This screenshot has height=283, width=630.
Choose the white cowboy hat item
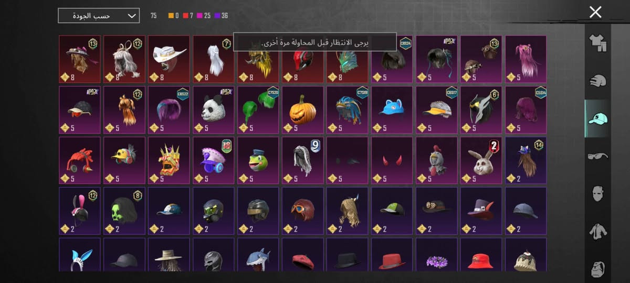tap(169, 59)
